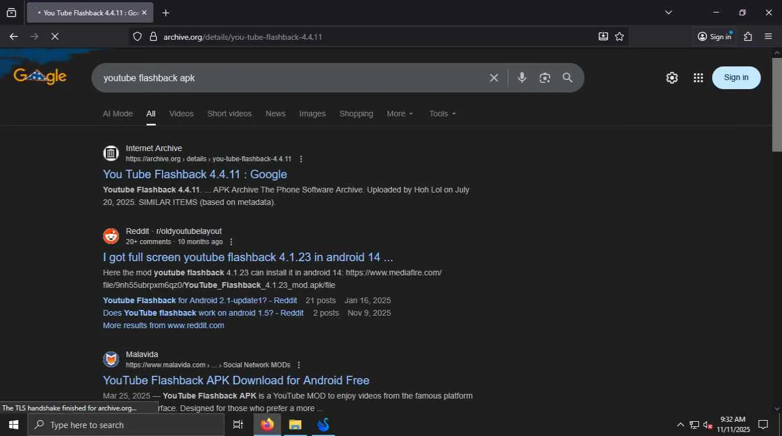Switch to Videos results tab
The width and height of the screenshot is (782, 436).
(x=181, y=114)
